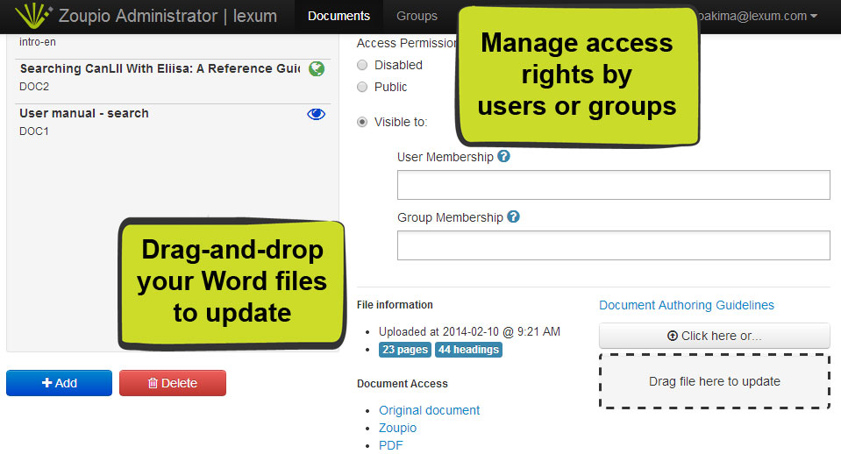Click the green globe icon on DOC2
The width and height of the screenshot is (841, 454).
coord(317,68)
